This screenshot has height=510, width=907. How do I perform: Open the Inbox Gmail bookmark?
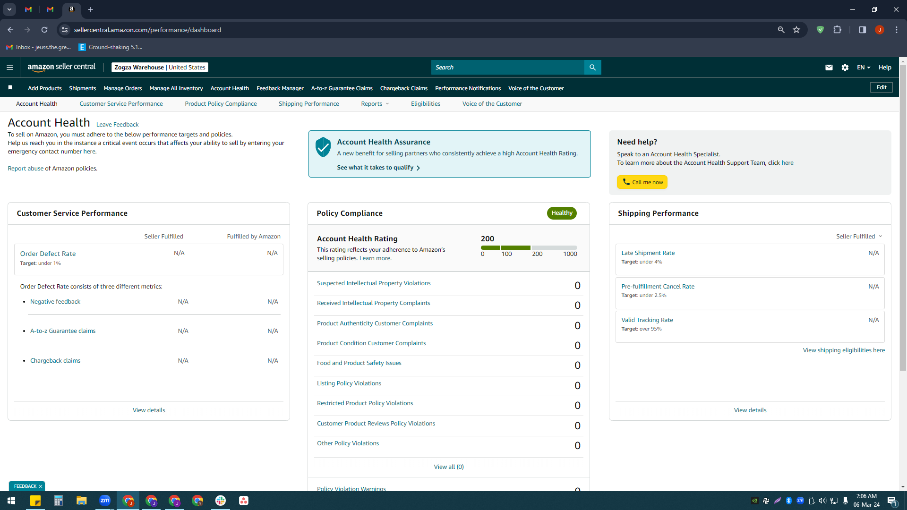[x=38, y=47]
